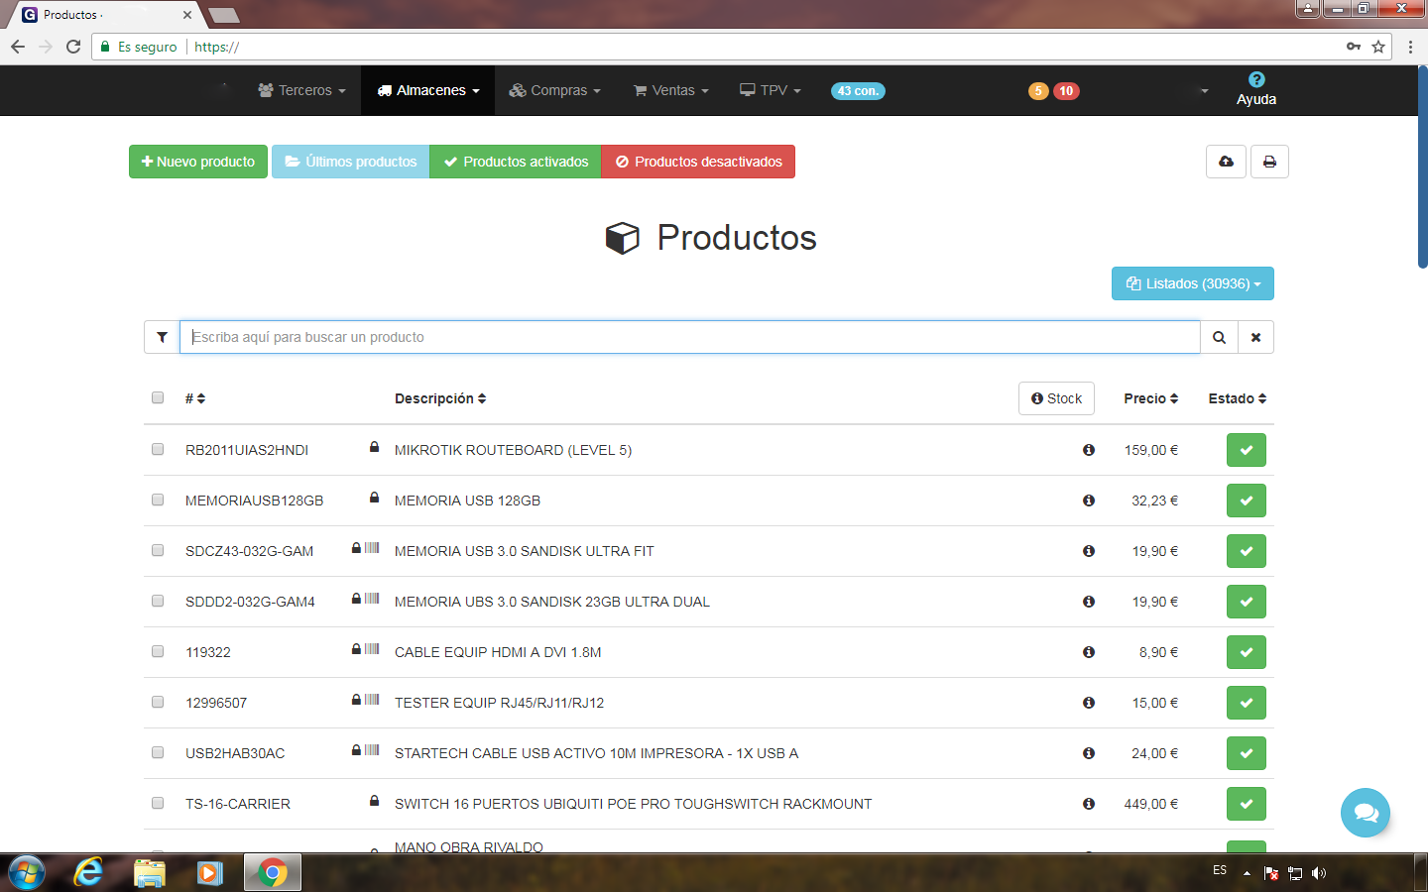
Task: Focus the product search input field
Action: 689,337
